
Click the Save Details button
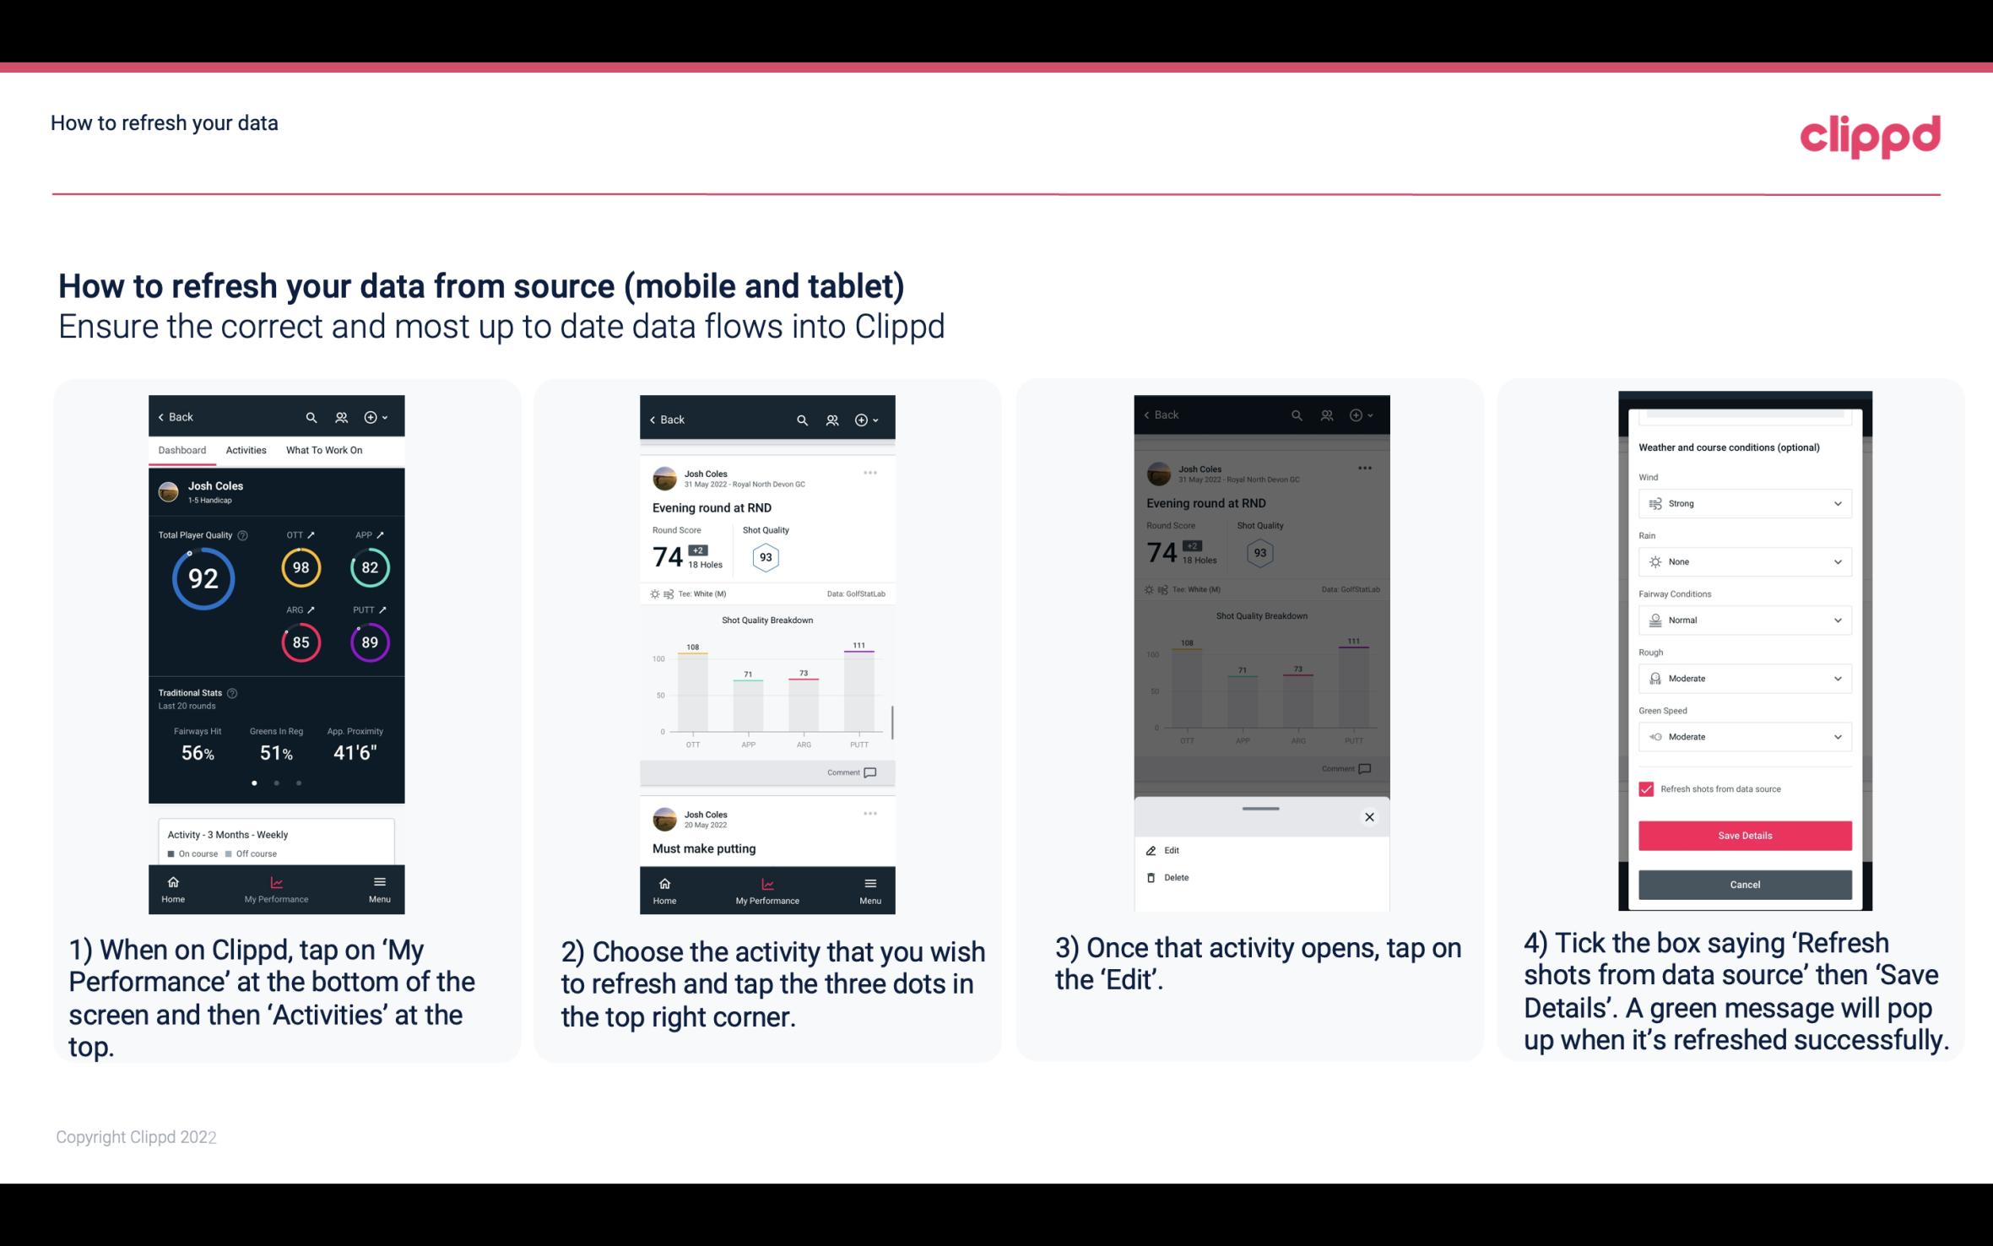[1745, 836]
